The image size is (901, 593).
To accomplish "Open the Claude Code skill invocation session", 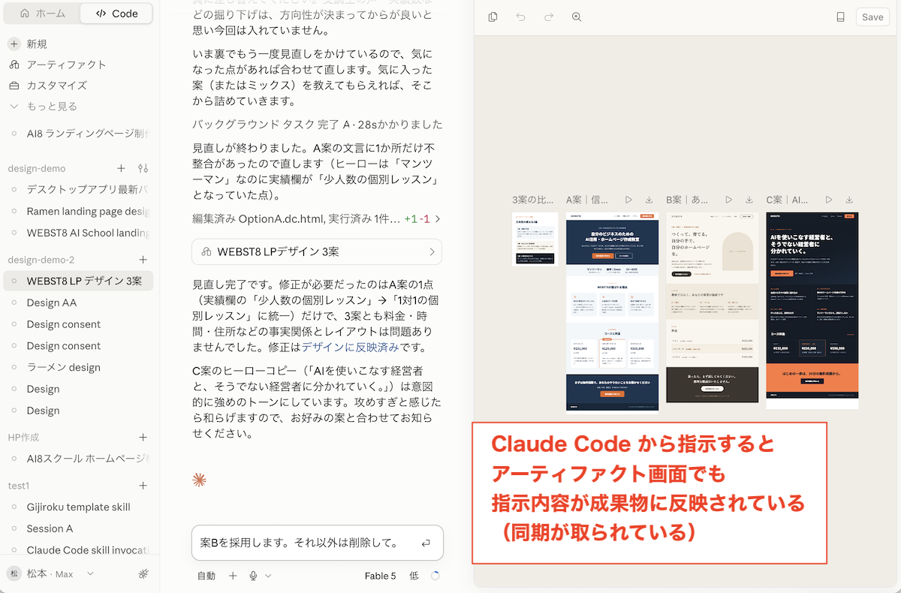I will (80, 550).
